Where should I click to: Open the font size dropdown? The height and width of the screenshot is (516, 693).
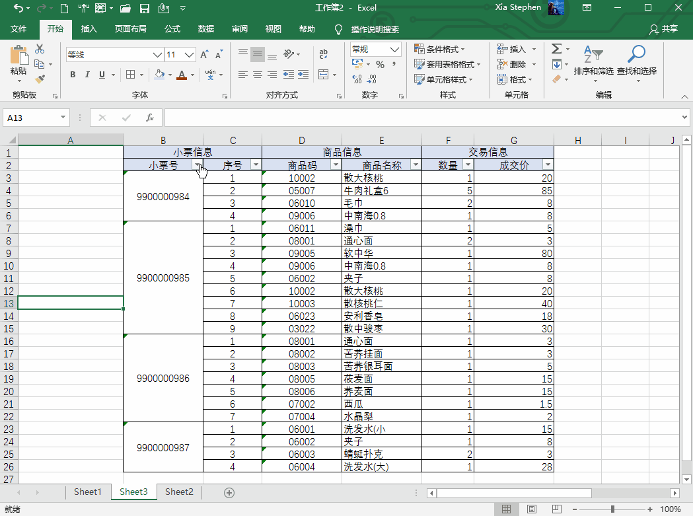pos(190,55)
